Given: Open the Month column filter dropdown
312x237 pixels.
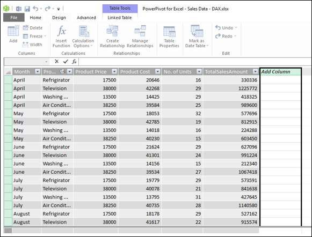Looking at the screenshot, I should (x=38, y=71).
